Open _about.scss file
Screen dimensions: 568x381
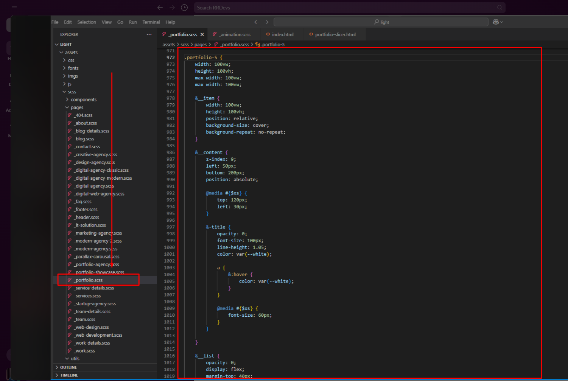click(x=86, y=123)
